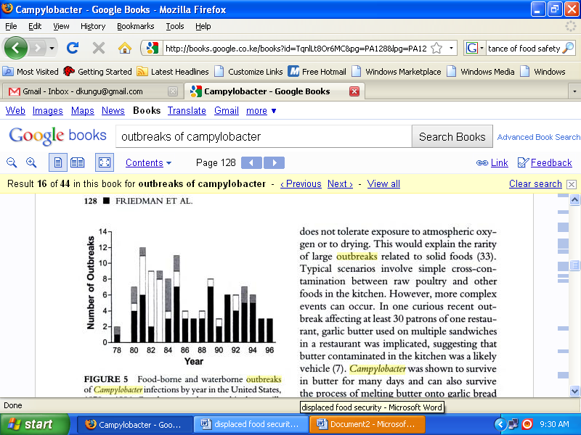Bookmark page with the star icon
This screenshot has height=435, width=581.
click(x=436, y=48)
